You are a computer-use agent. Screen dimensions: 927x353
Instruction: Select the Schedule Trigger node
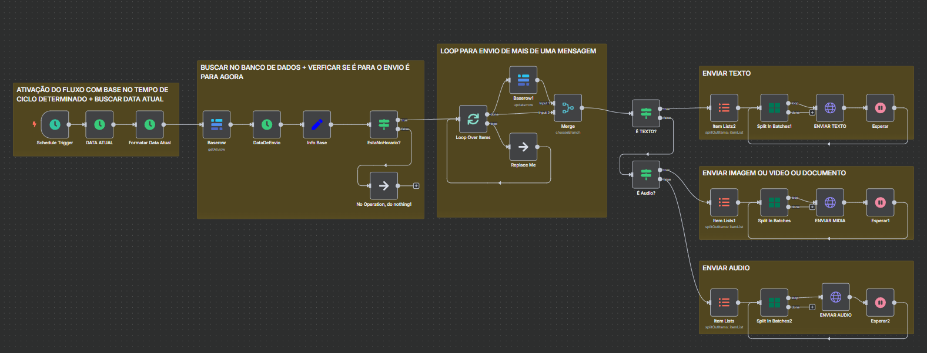pos(55,124)
